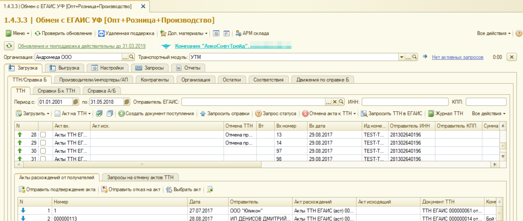Click uncheck all rows icon
This screenshot has height=221, width=523.
coord(110,113)
